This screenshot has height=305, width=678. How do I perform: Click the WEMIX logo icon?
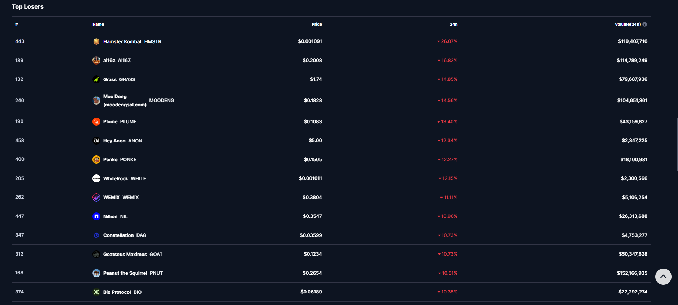click(x=96, y=197)
